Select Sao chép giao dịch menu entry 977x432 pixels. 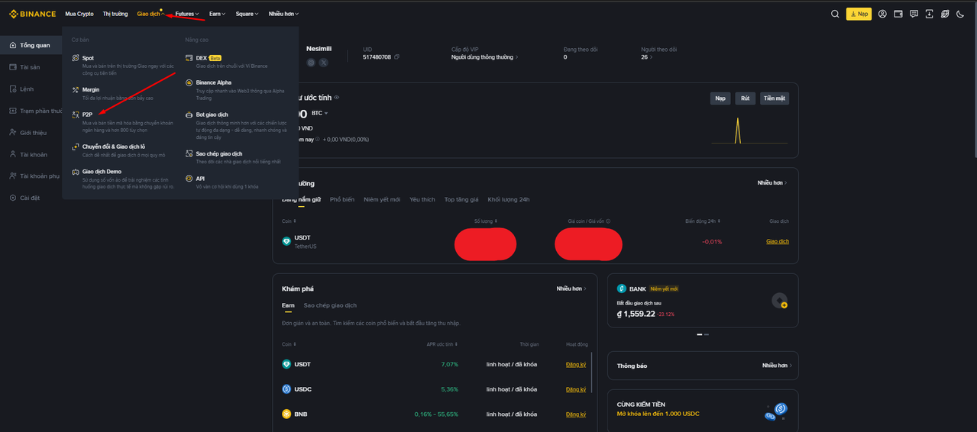tap(219, 153)
